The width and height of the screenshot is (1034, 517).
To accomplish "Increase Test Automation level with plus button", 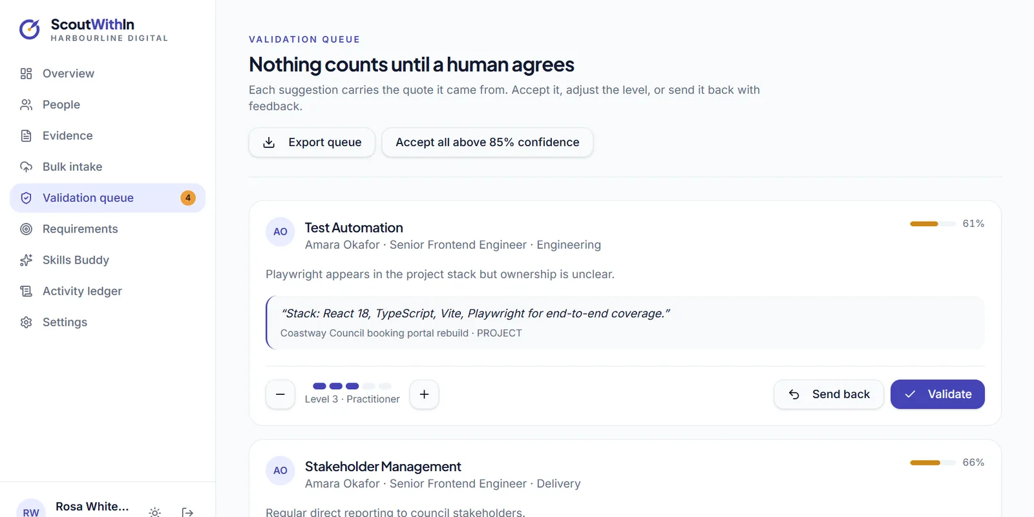I will click(x=424, y=394).
